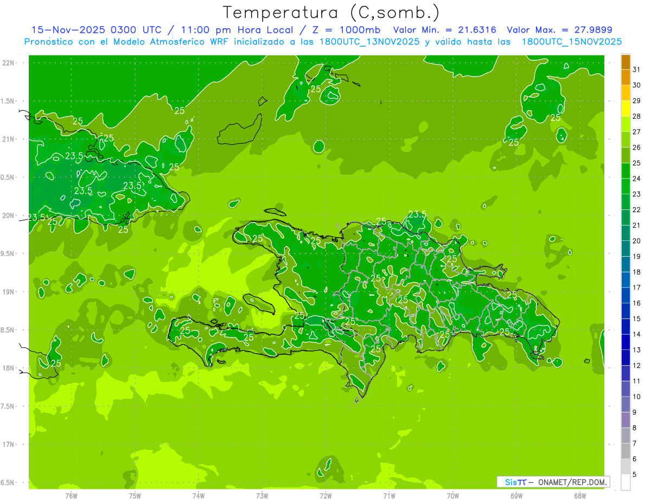The width and height of the screenshot is (651, 503).
Task: Click the '24' value on the color scale
Action: click(637, 179)
